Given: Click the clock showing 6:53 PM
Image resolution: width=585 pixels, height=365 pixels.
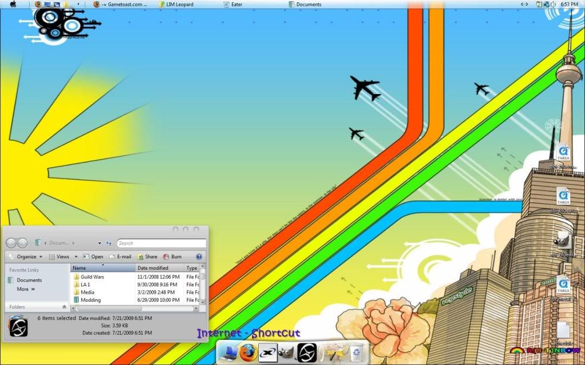Looking at the screenshot, I should [x=569, y=5].
